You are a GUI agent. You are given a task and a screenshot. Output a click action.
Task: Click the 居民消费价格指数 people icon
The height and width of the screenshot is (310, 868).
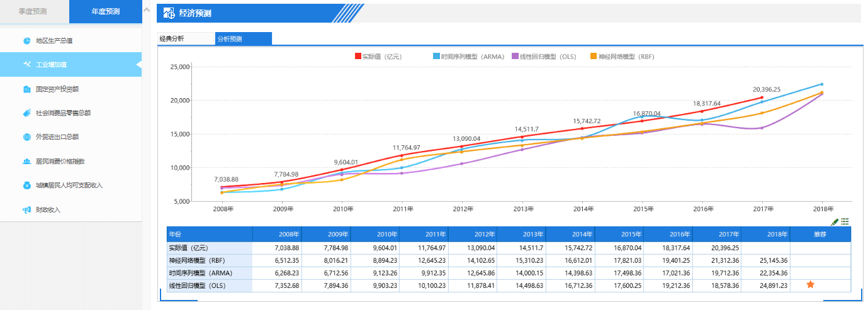click(x=27, y=162)
